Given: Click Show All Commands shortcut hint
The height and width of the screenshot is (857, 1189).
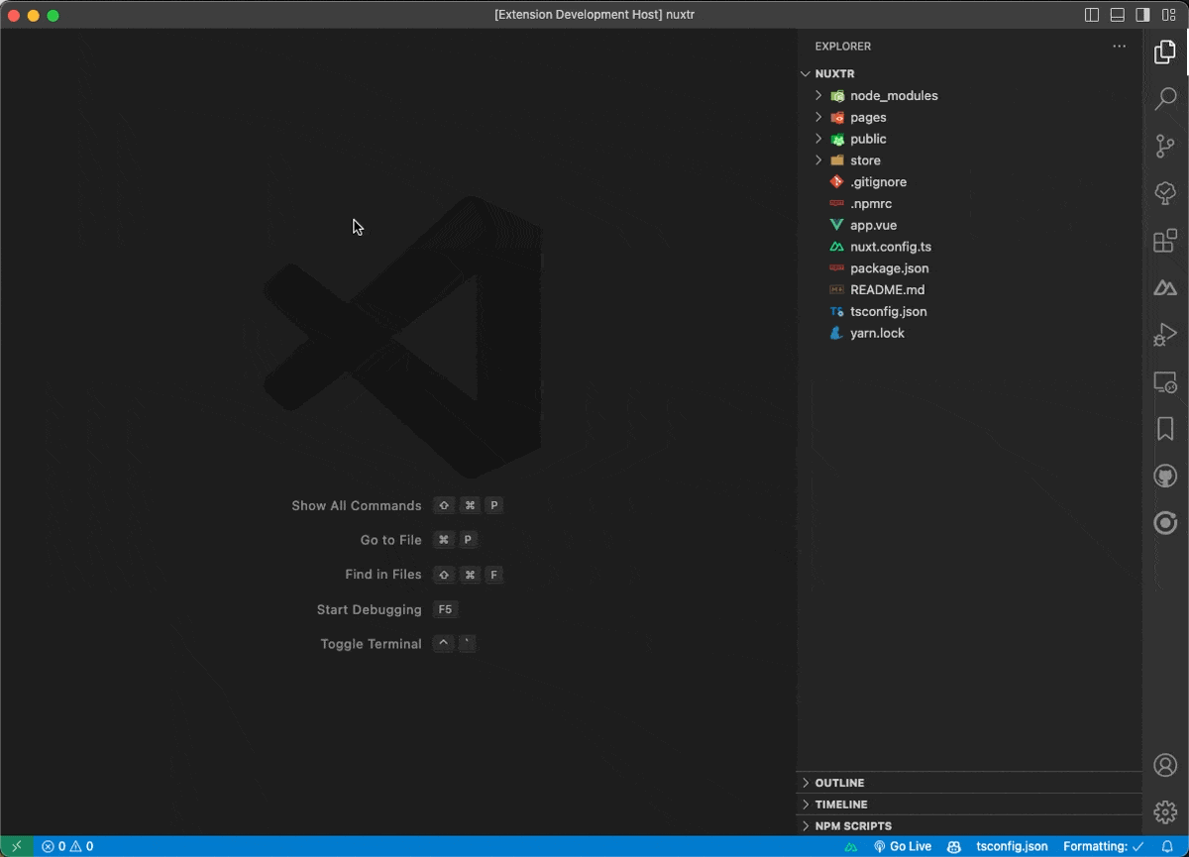Looking at the screenshot, I should coord(397,505).
